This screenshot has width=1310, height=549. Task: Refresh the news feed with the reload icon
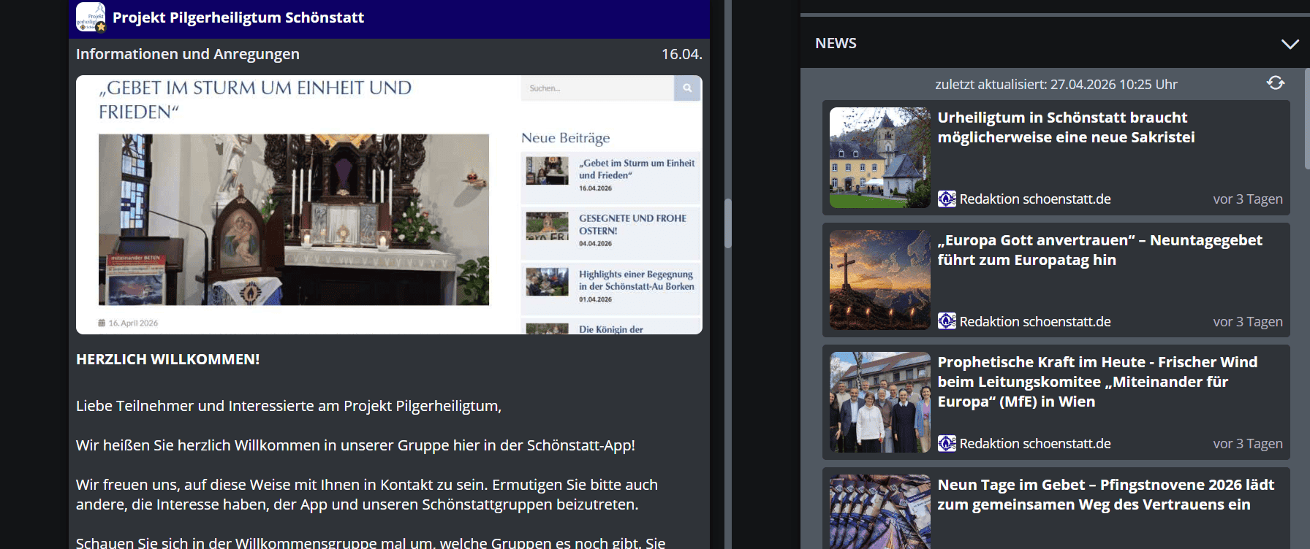pos(1275,83)
